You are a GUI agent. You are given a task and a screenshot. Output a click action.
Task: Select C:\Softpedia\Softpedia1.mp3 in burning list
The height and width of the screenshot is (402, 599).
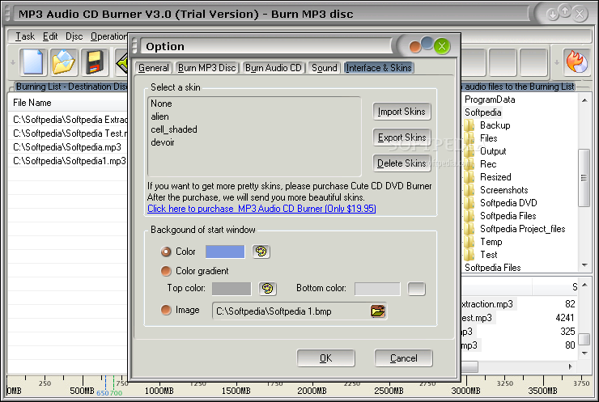tap(70, 161)
